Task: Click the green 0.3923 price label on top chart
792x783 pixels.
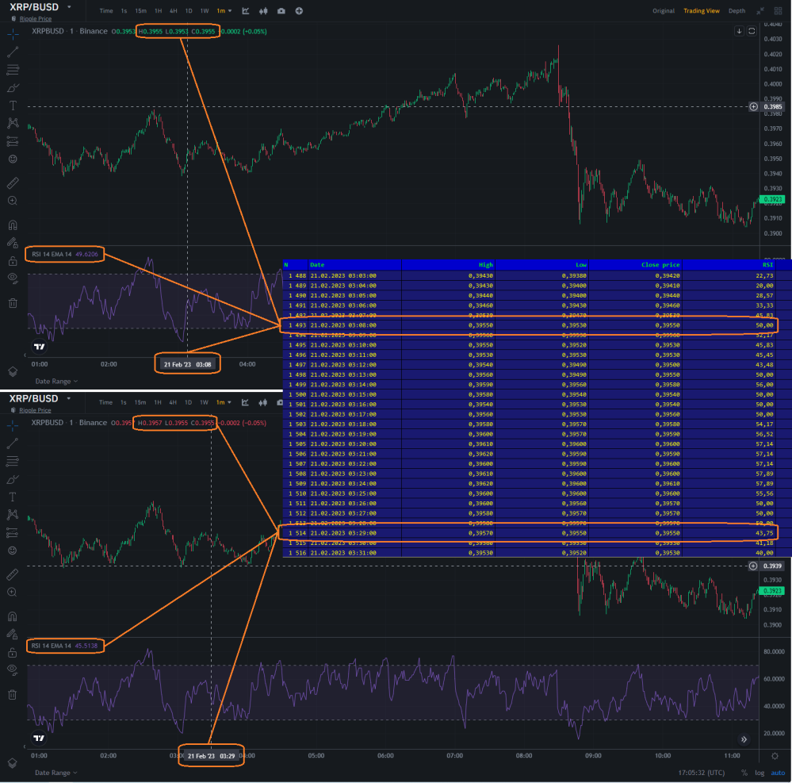Action: tap(773, 199)
